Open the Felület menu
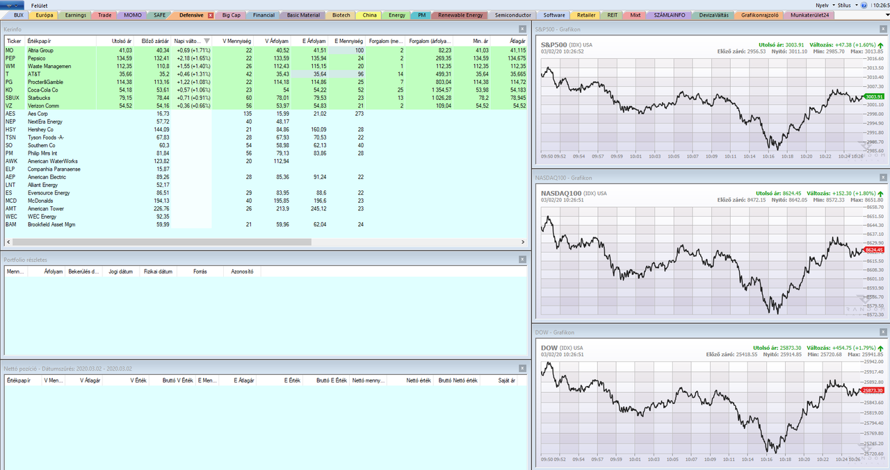Viewport: 890px width, 470px height. (39, 5)
